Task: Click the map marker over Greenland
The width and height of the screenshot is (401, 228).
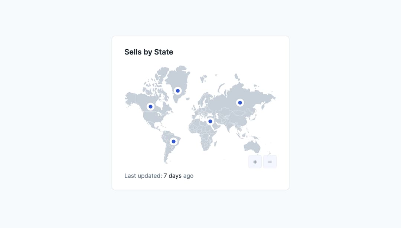Action: (178, 91)
